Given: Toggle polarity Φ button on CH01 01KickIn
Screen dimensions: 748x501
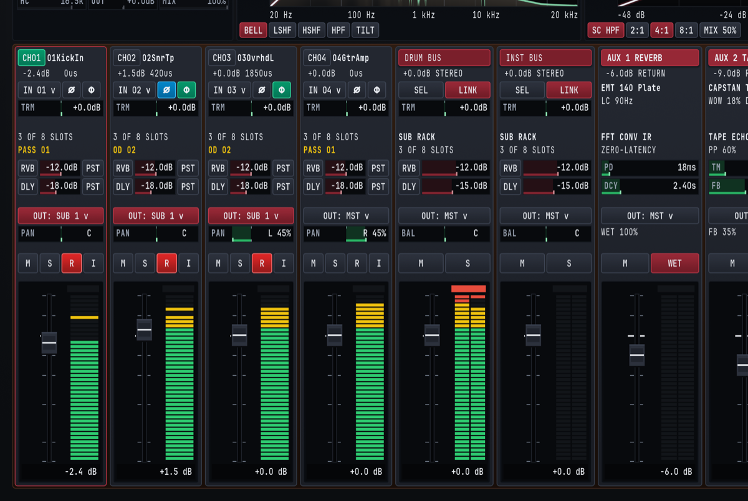Looking at the screenshot, I should pos(92,90).
